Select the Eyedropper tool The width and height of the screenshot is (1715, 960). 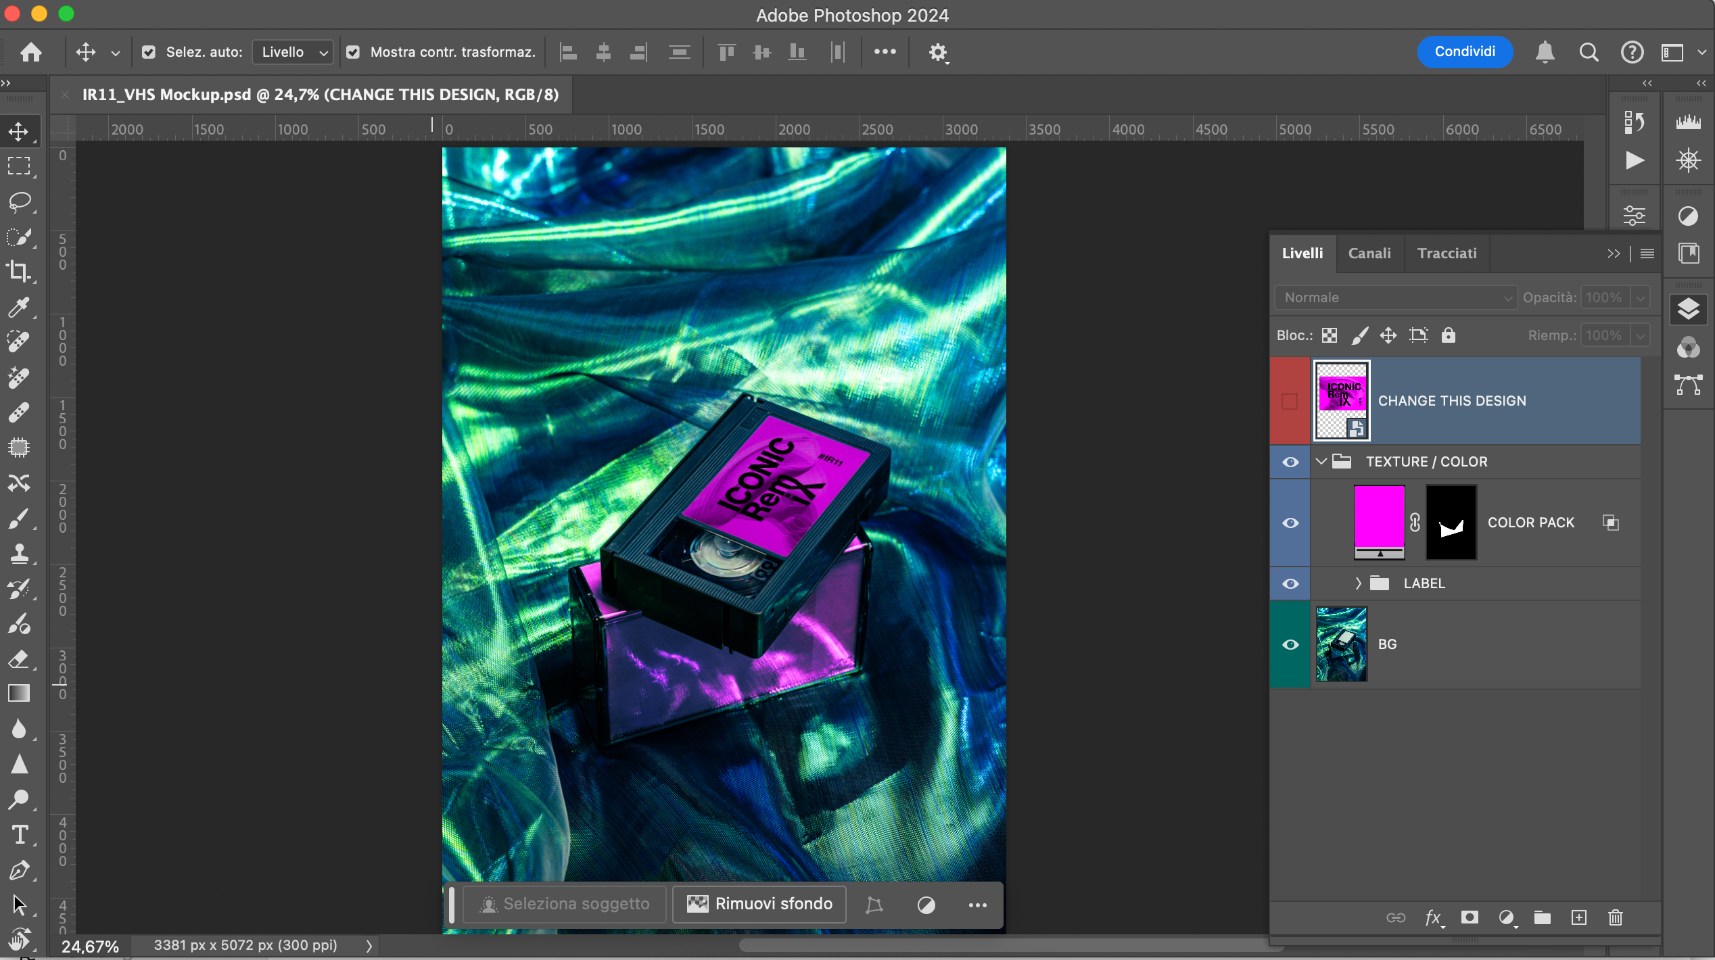(19, 307)
